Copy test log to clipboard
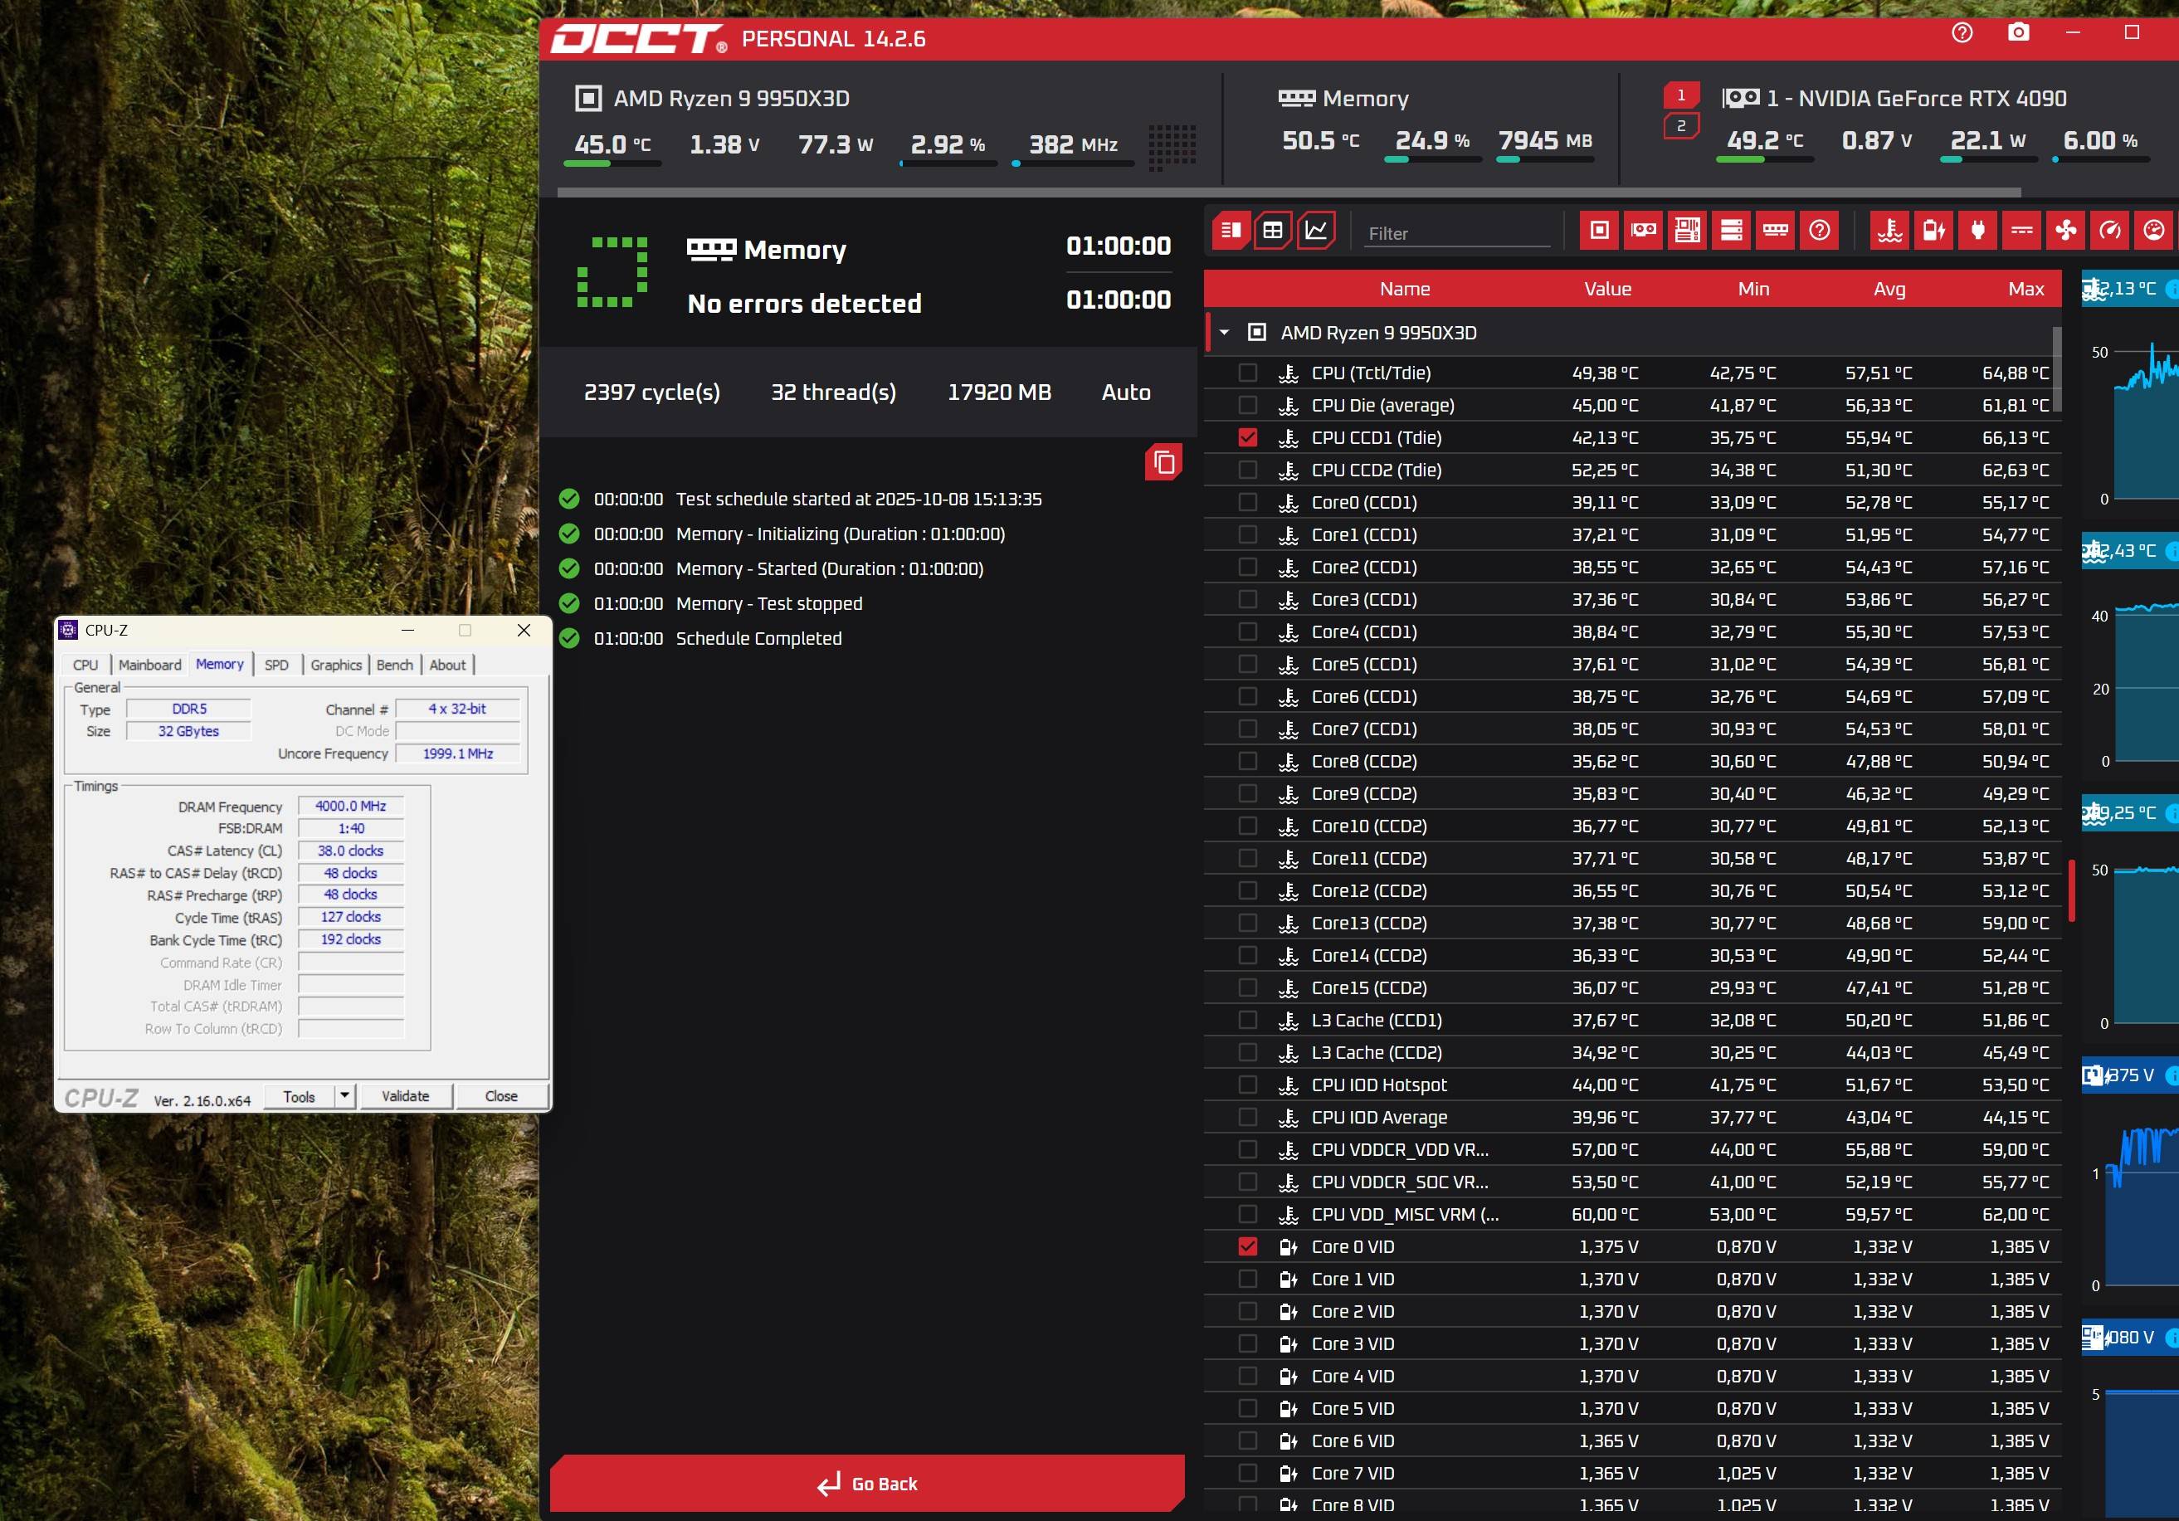The height and width of the screenshot is (1521, 2179). 1163,462
